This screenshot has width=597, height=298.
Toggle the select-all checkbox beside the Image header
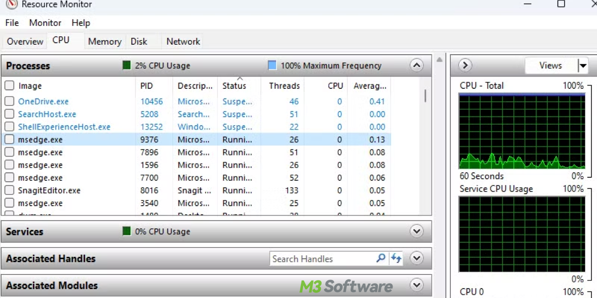click(x=9, y=86)
